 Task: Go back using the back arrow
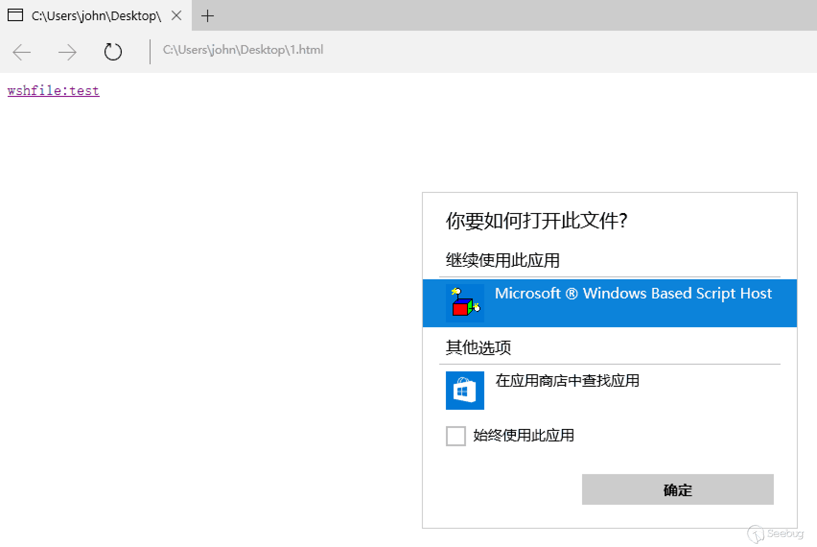click(22, 52)
